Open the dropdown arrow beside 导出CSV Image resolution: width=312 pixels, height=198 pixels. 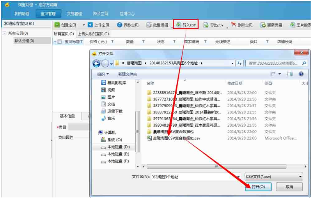pos(227,28)
